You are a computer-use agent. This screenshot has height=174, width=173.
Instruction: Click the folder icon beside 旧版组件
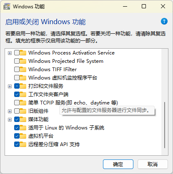23,111
